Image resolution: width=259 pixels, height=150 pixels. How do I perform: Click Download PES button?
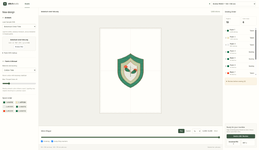(x=233, y=143)
